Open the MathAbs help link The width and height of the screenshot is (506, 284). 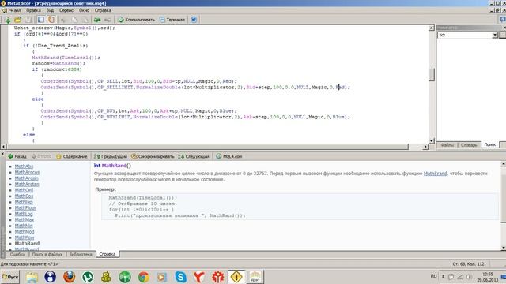click(24, 166)
